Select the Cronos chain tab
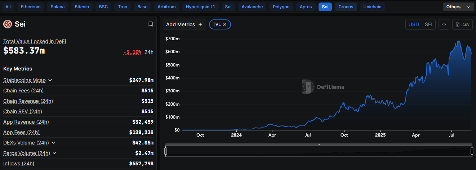Image resolution: width=476 pixels, height=170 pixels. pyautogui.click(x=346, y=7)
